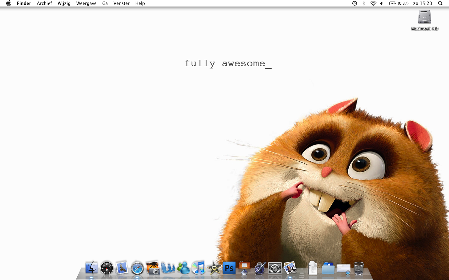This screenshot has width=449, height=280.
Task: Open the Venster menu
Action: tap(122, 3)
